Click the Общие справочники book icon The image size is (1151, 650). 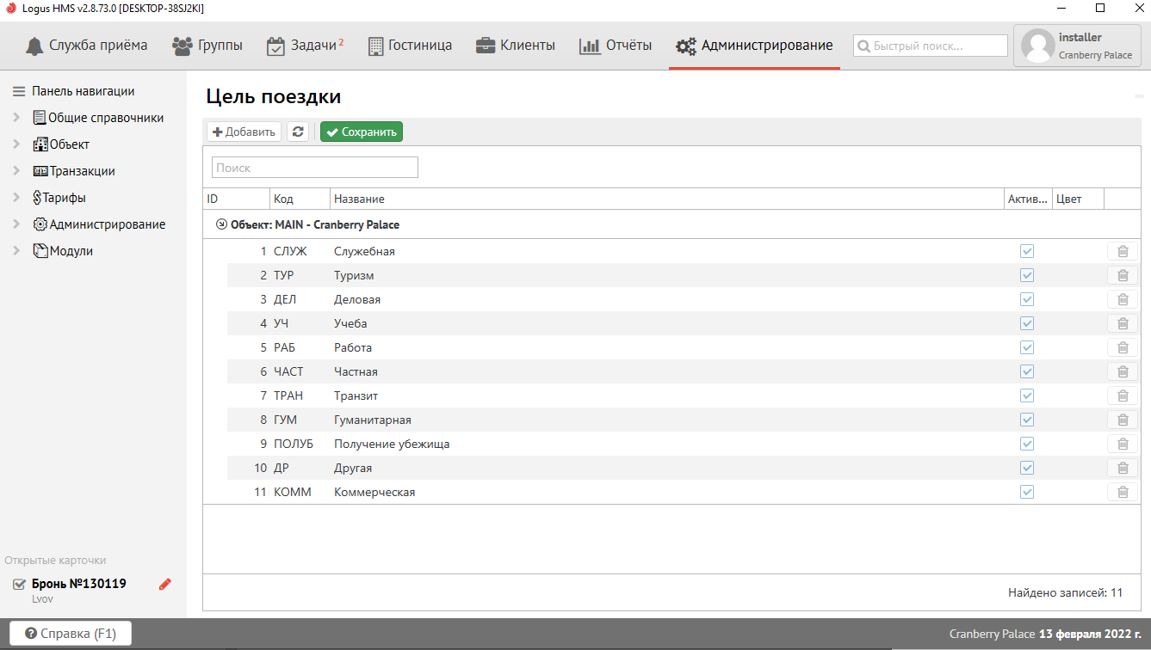coord(40,118)
